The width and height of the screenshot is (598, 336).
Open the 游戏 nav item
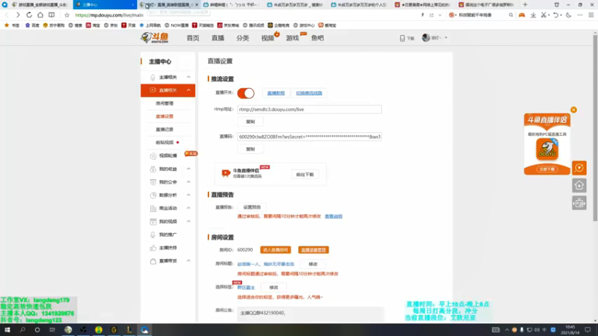tap(292, 38)
